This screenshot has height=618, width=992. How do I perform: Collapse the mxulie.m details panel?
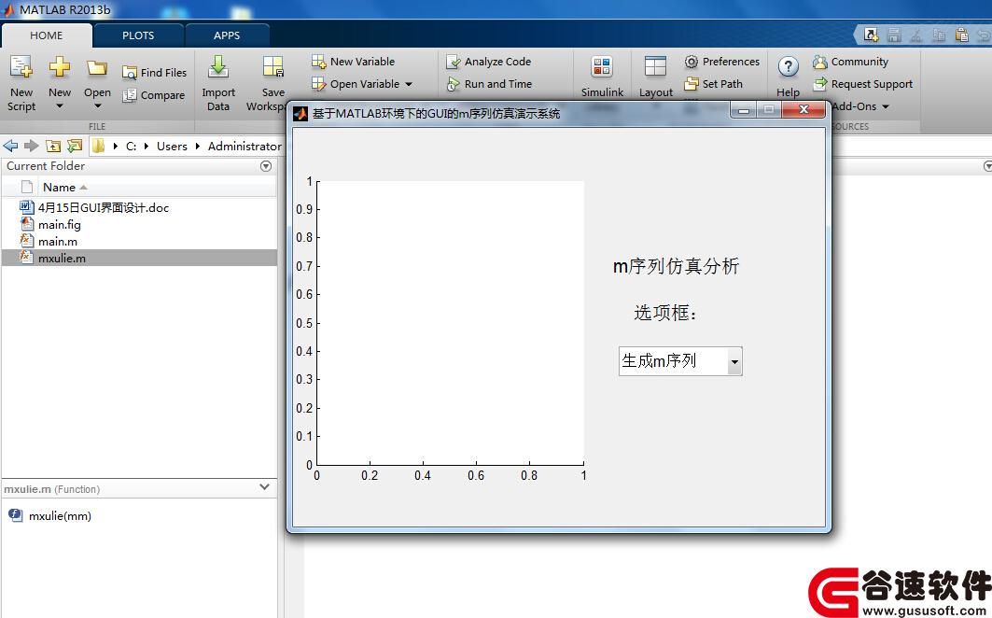264,487
